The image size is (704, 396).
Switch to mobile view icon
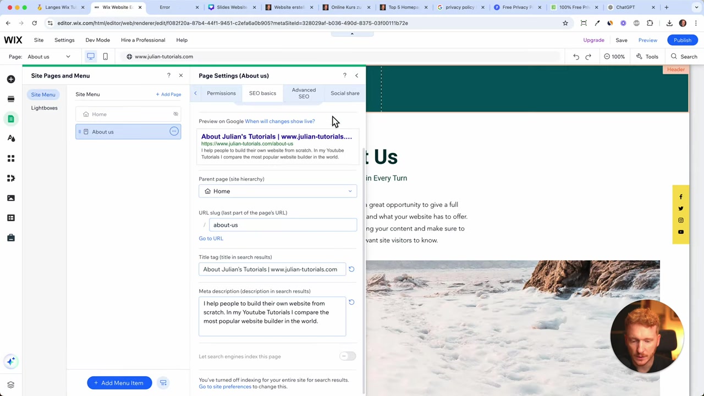tap(105, 56)
